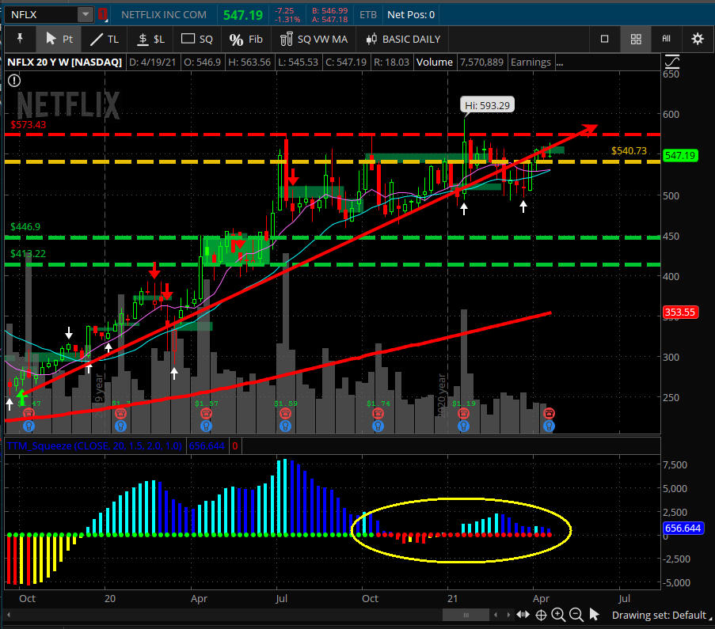Open chart settings gear icon
The width and height of the screenshot is (715, 629).
697,39
